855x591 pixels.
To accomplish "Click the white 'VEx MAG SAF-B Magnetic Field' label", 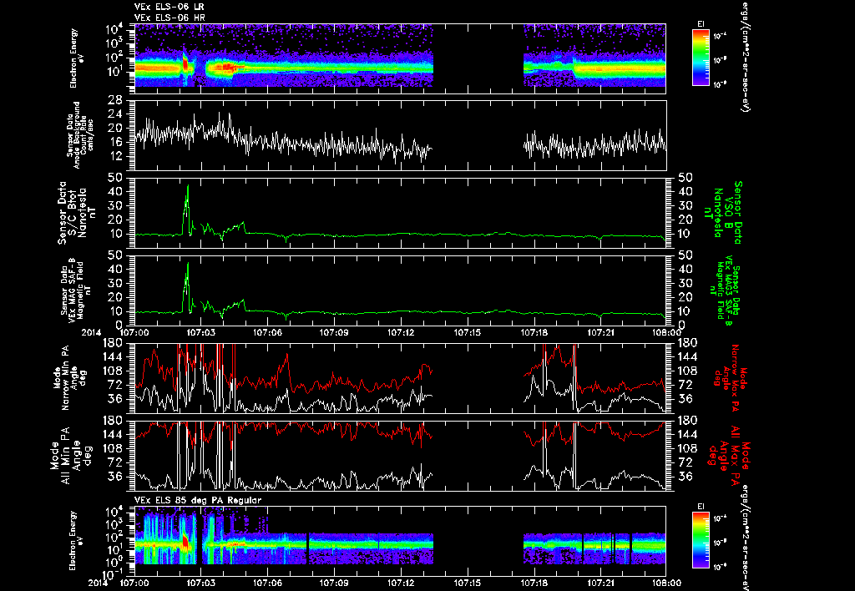I will (x=76, y=289).
